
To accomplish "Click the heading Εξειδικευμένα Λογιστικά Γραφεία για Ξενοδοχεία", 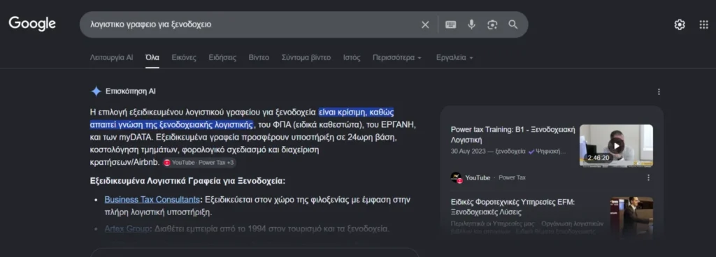I will click(x=187, y=181).
